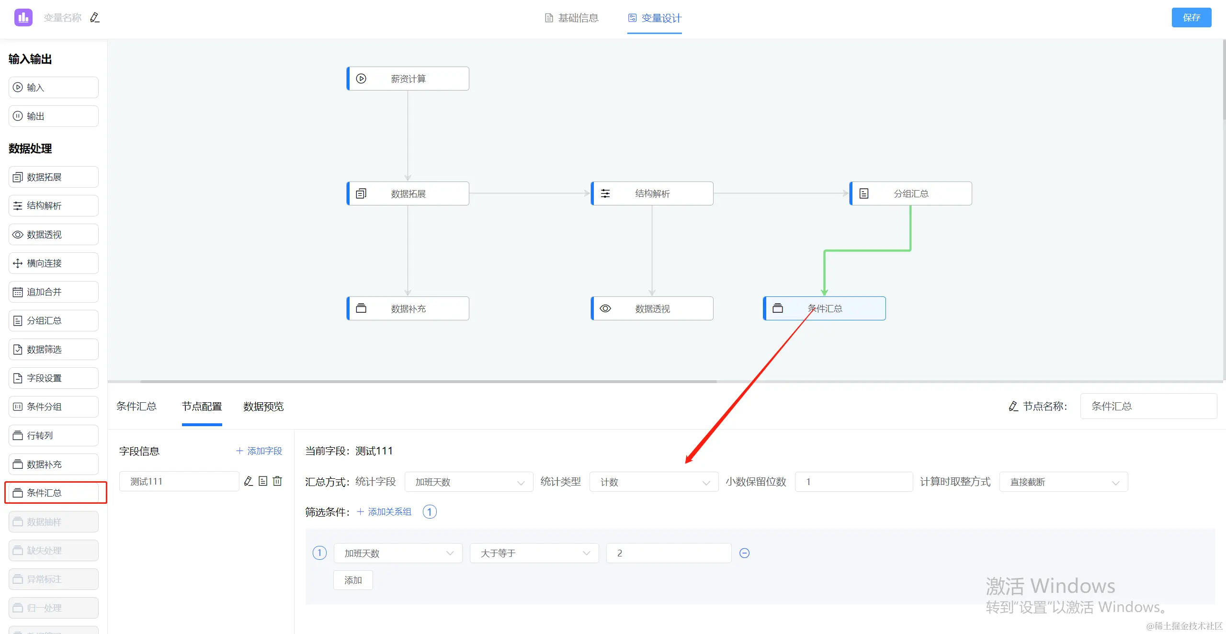Select the 数据透视 eye node on canvas
Screen dimensions: 1226x634
pyautogui.click(x=652, y=308)
